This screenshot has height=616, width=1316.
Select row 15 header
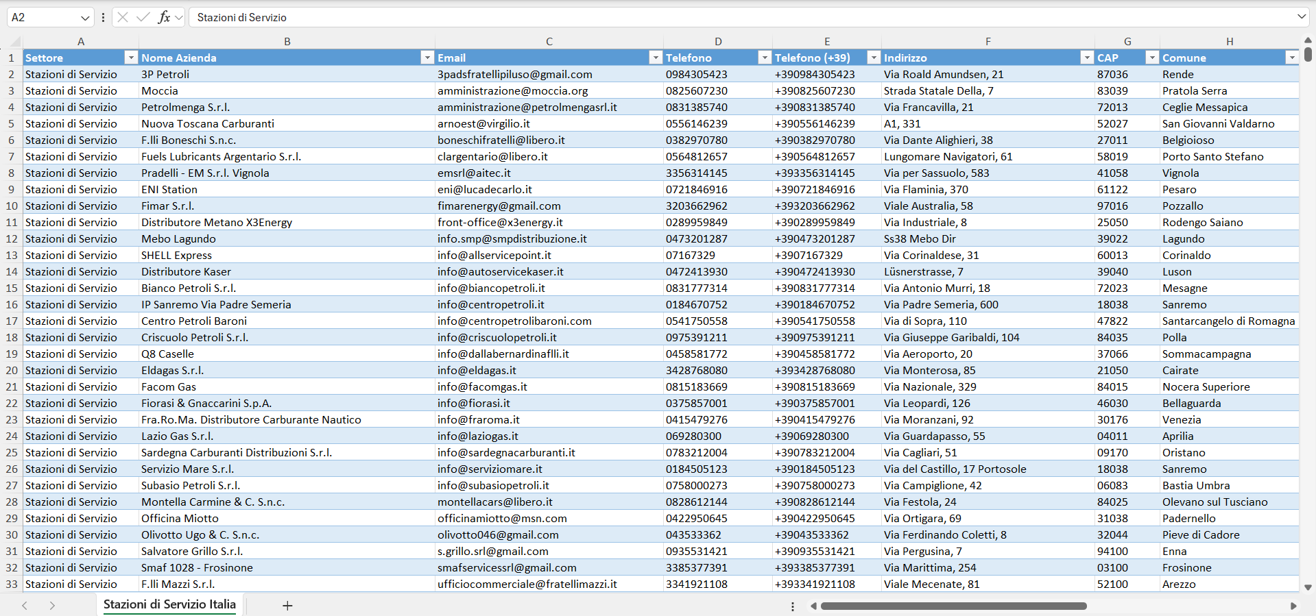pos(12,288)
